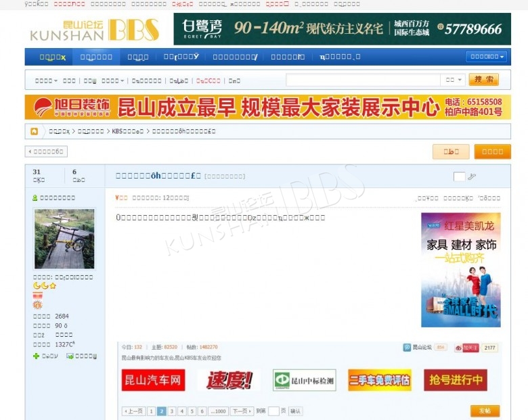Click the user's bicycle avatar thumbnail
This screenshot has width=528, height=420.
pos(64,239)
